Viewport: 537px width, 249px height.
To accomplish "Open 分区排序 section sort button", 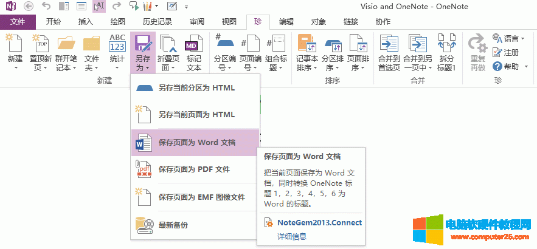I will pos(333,53).
